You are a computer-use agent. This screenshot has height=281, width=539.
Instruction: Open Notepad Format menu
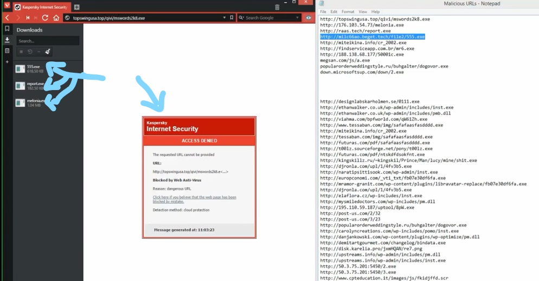(x=348, y=12)
